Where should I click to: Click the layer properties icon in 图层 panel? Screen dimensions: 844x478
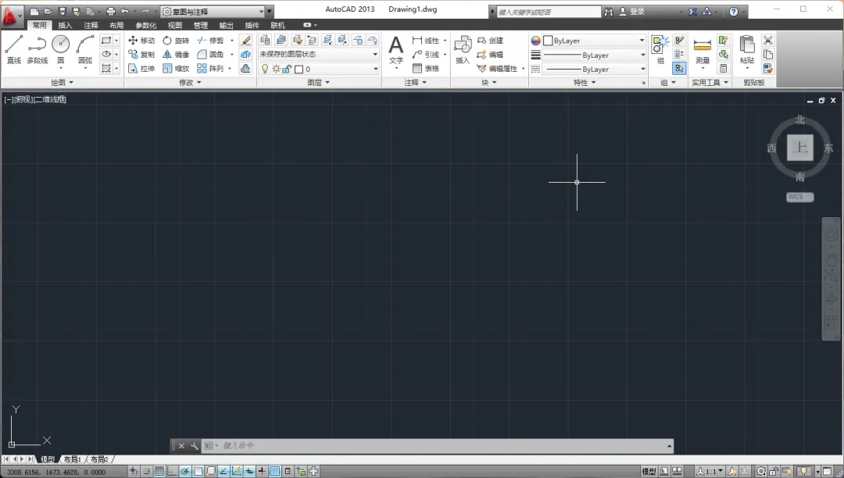pyautogui.click(x=264, y=41)
